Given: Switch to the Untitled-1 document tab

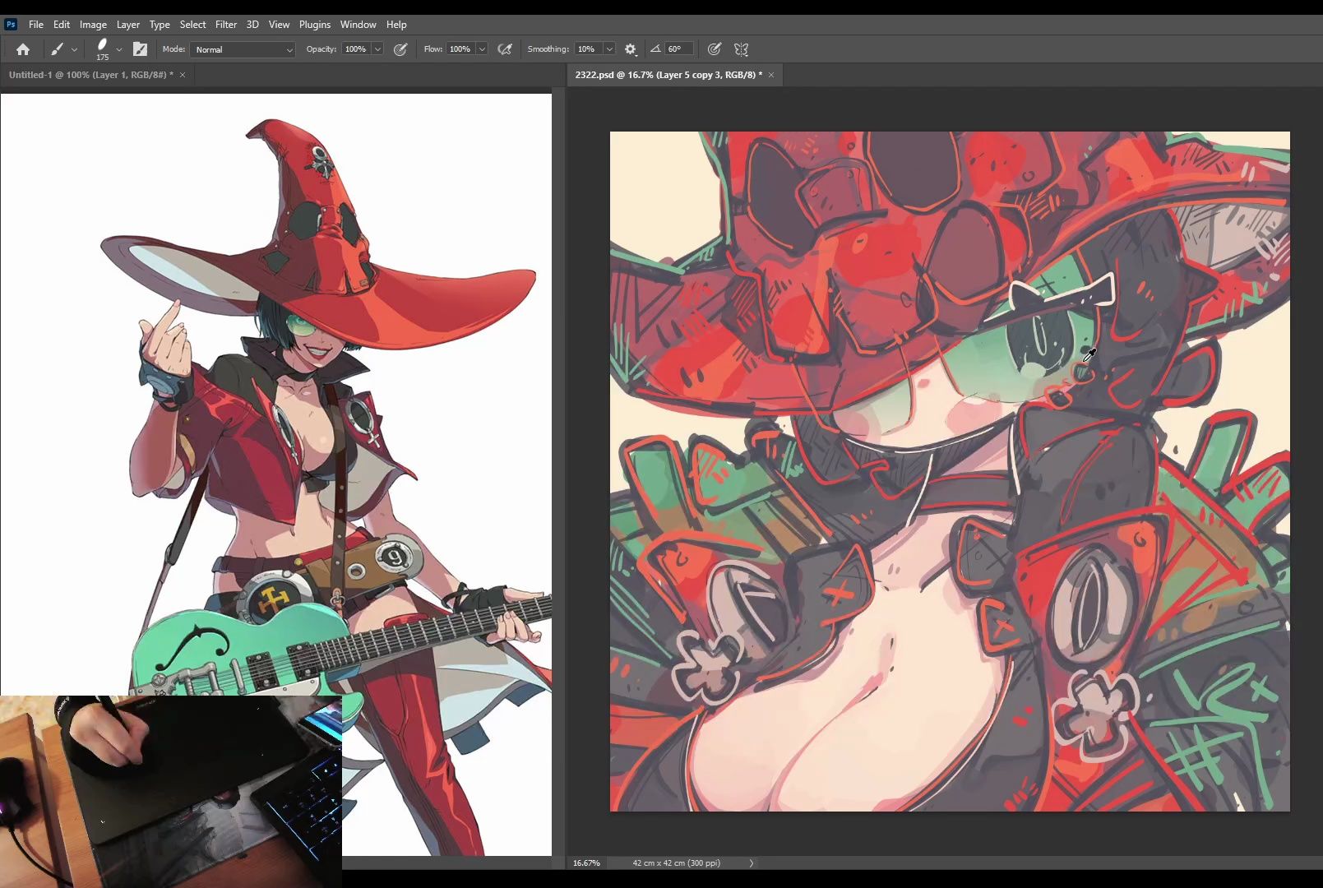Looking at the screenshot, I should 90,75.
